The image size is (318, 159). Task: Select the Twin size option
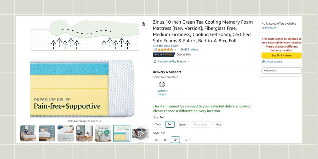tap(158, 125)
